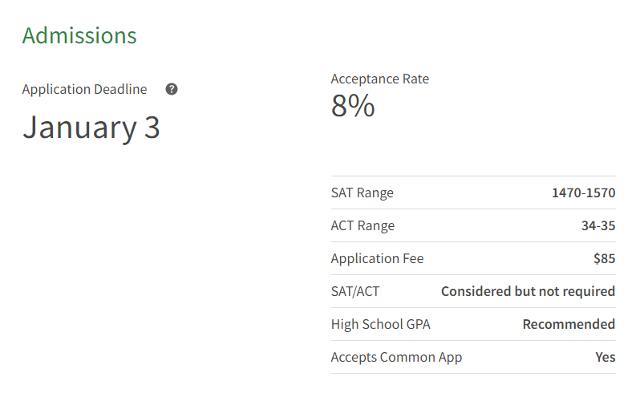Click the Acceptance Rate label
The image size is (640, 397).
(379, 79)
